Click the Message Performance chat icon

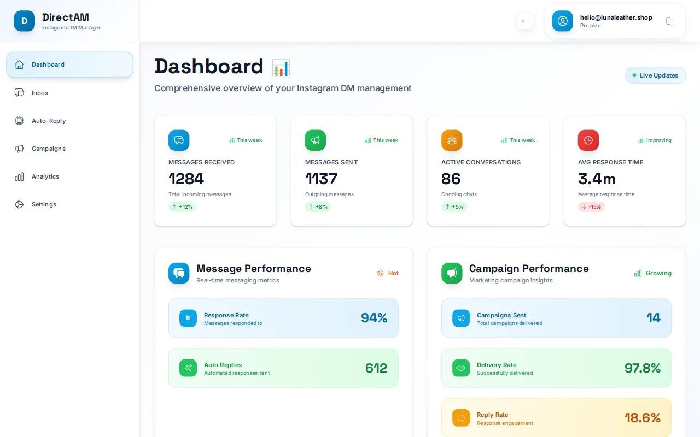[x=179, y=273]
